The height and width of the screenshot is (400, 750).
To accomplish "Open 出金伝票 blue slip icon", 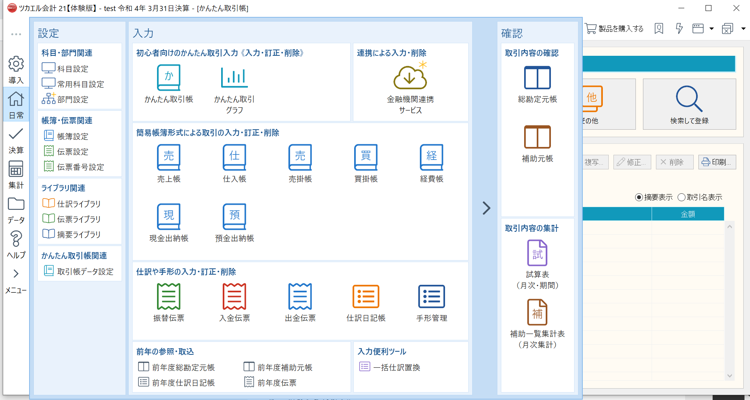I will (300, 296).
